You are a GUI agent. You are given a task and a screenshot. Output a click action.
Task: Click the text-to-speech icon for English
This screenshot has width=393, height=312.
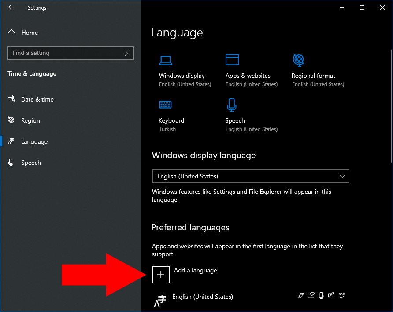311,295
